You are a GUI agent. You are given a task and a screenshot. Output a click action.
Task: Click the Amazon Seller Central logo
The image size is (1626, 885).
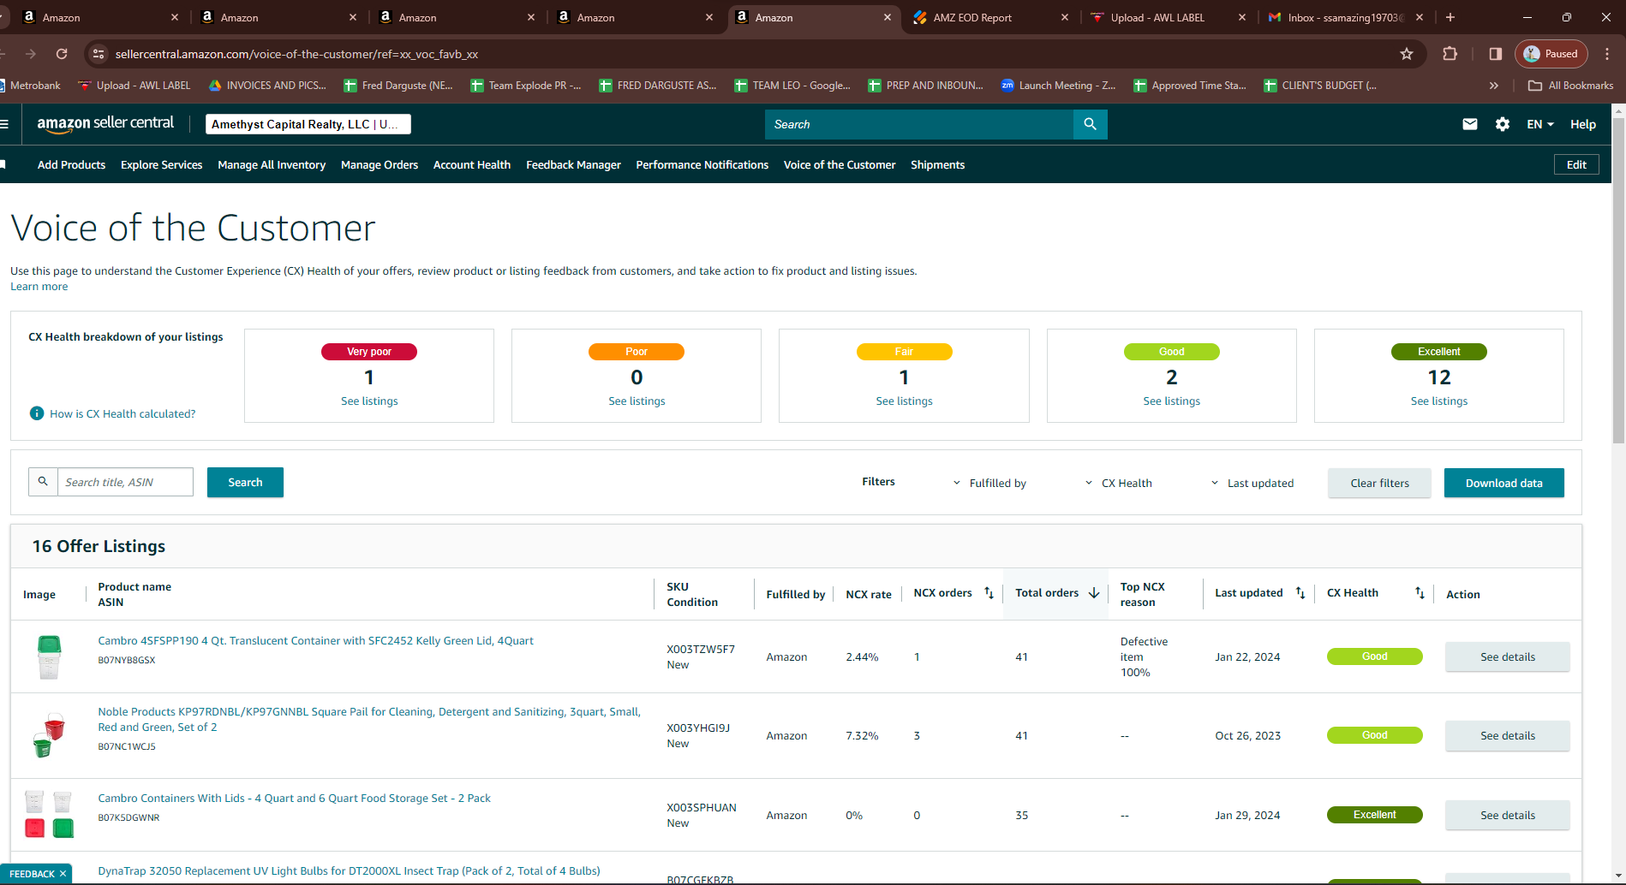tap(105, 123)
